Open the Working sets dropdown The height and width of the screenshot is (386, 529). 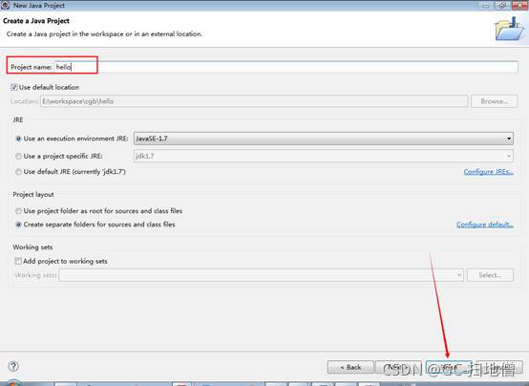(261, 275)
